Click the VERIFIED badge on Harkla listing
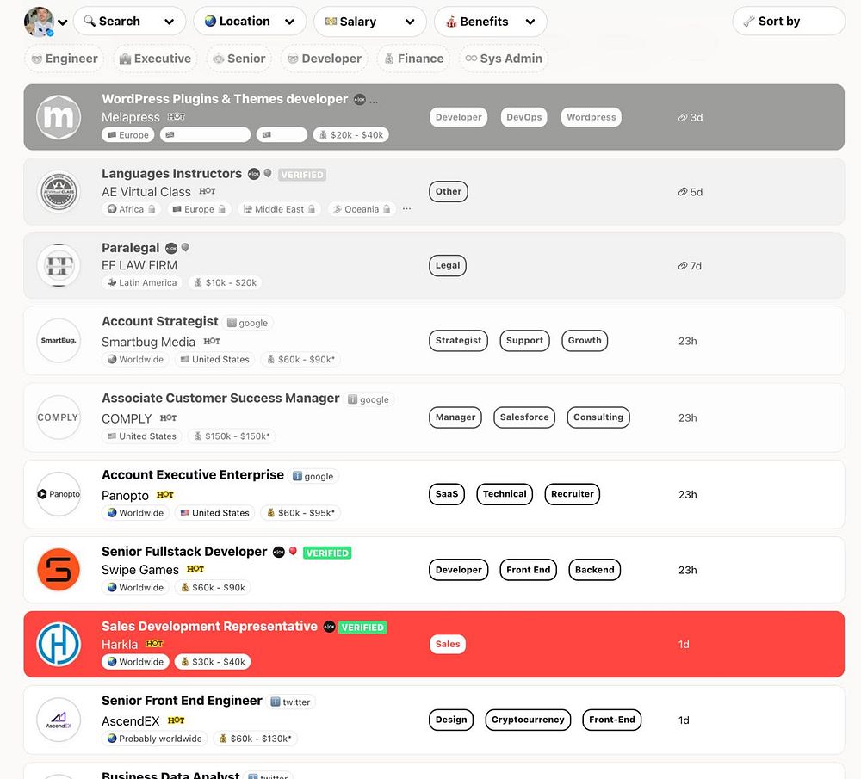861x779 pixels. 362,628
